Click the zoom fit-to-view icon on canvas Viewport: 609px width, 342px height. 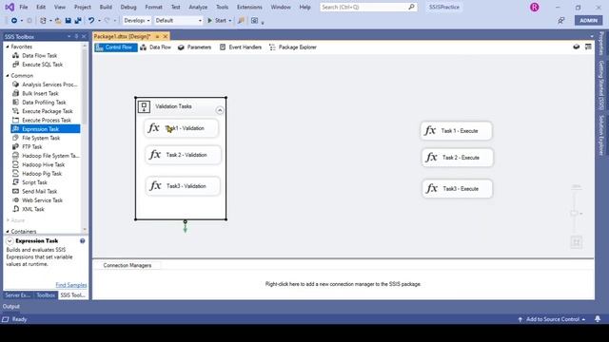pos(576,243)
